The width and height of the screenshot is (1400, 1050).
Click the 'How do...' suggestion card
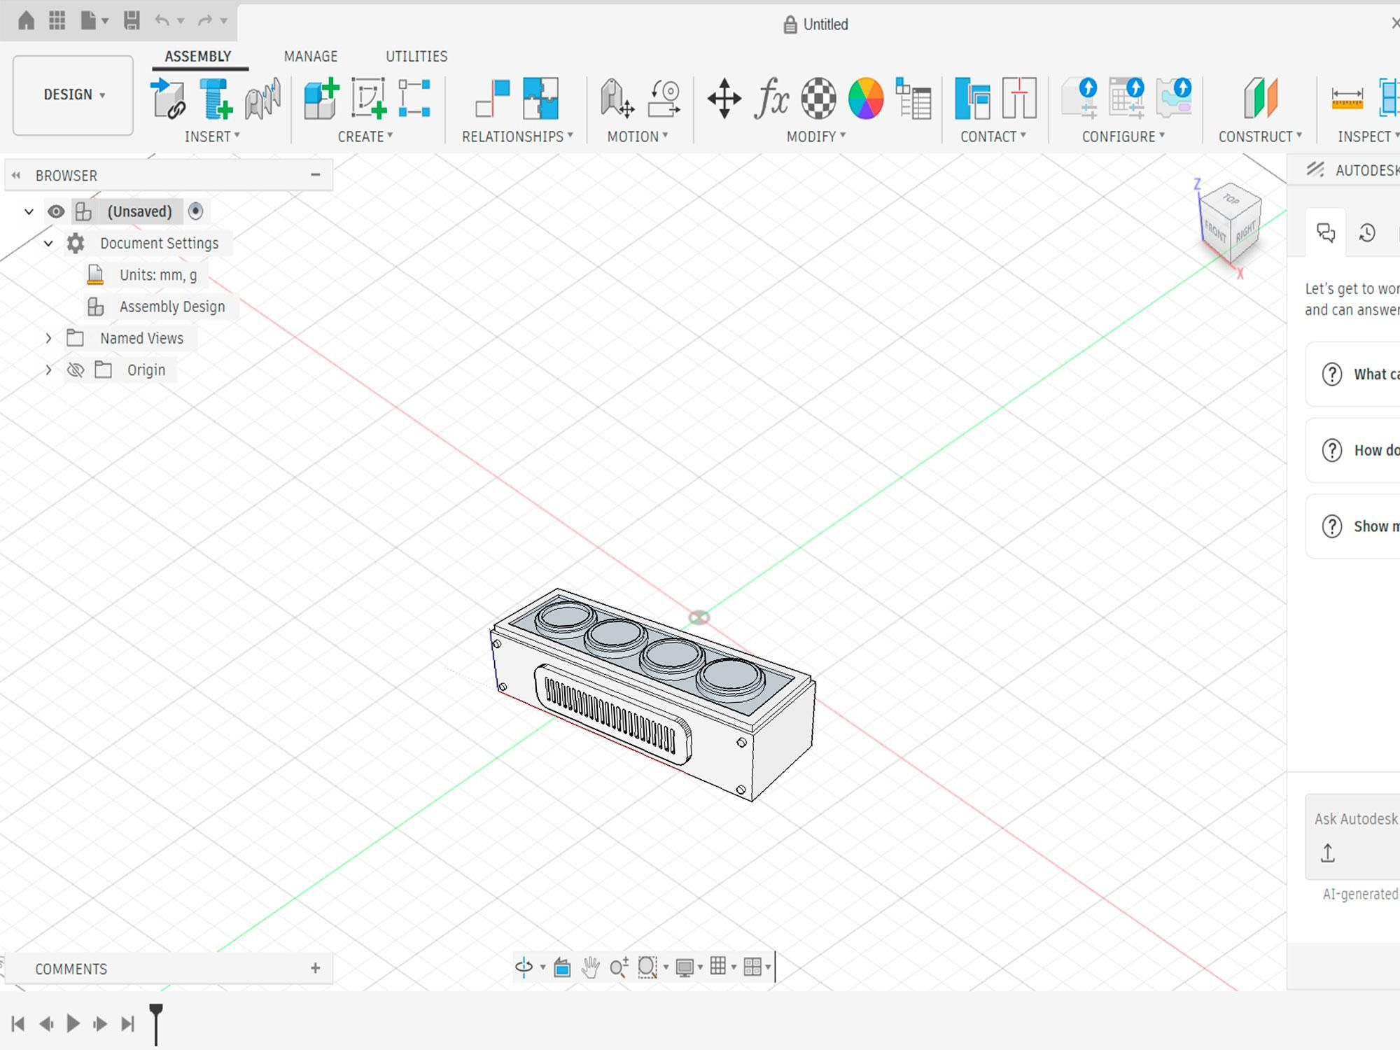(1352, 450)
